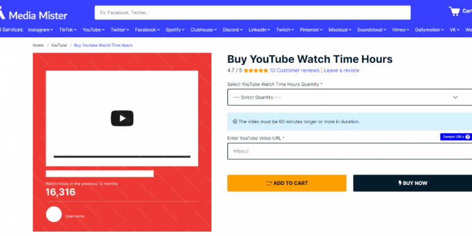Open the 10 Customer reviews link
This screenshot has height=236, width=472.
295,70
